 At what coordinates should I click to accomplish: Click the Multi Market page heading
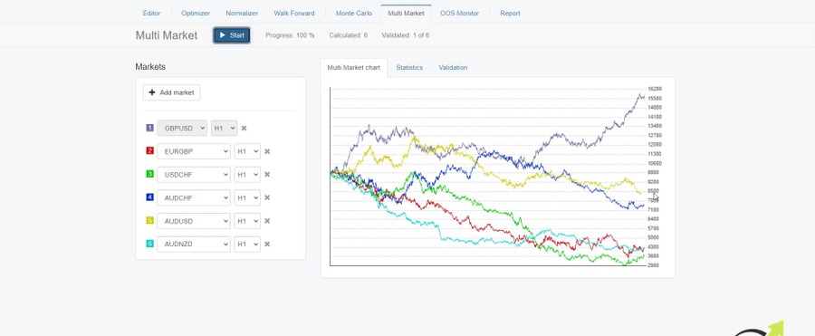(x=167, y=35)
